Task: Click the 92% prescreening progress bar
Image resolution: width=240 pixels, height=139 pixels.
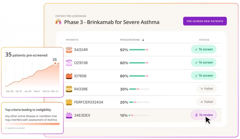Action: coord(139,50)
